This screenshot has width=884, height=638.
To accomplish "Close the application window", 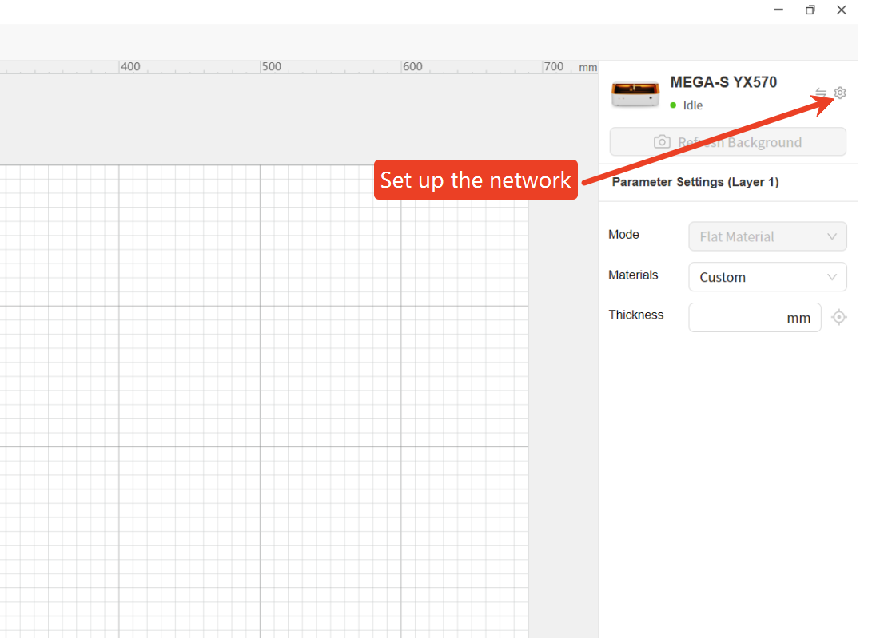I will (841, 10).
